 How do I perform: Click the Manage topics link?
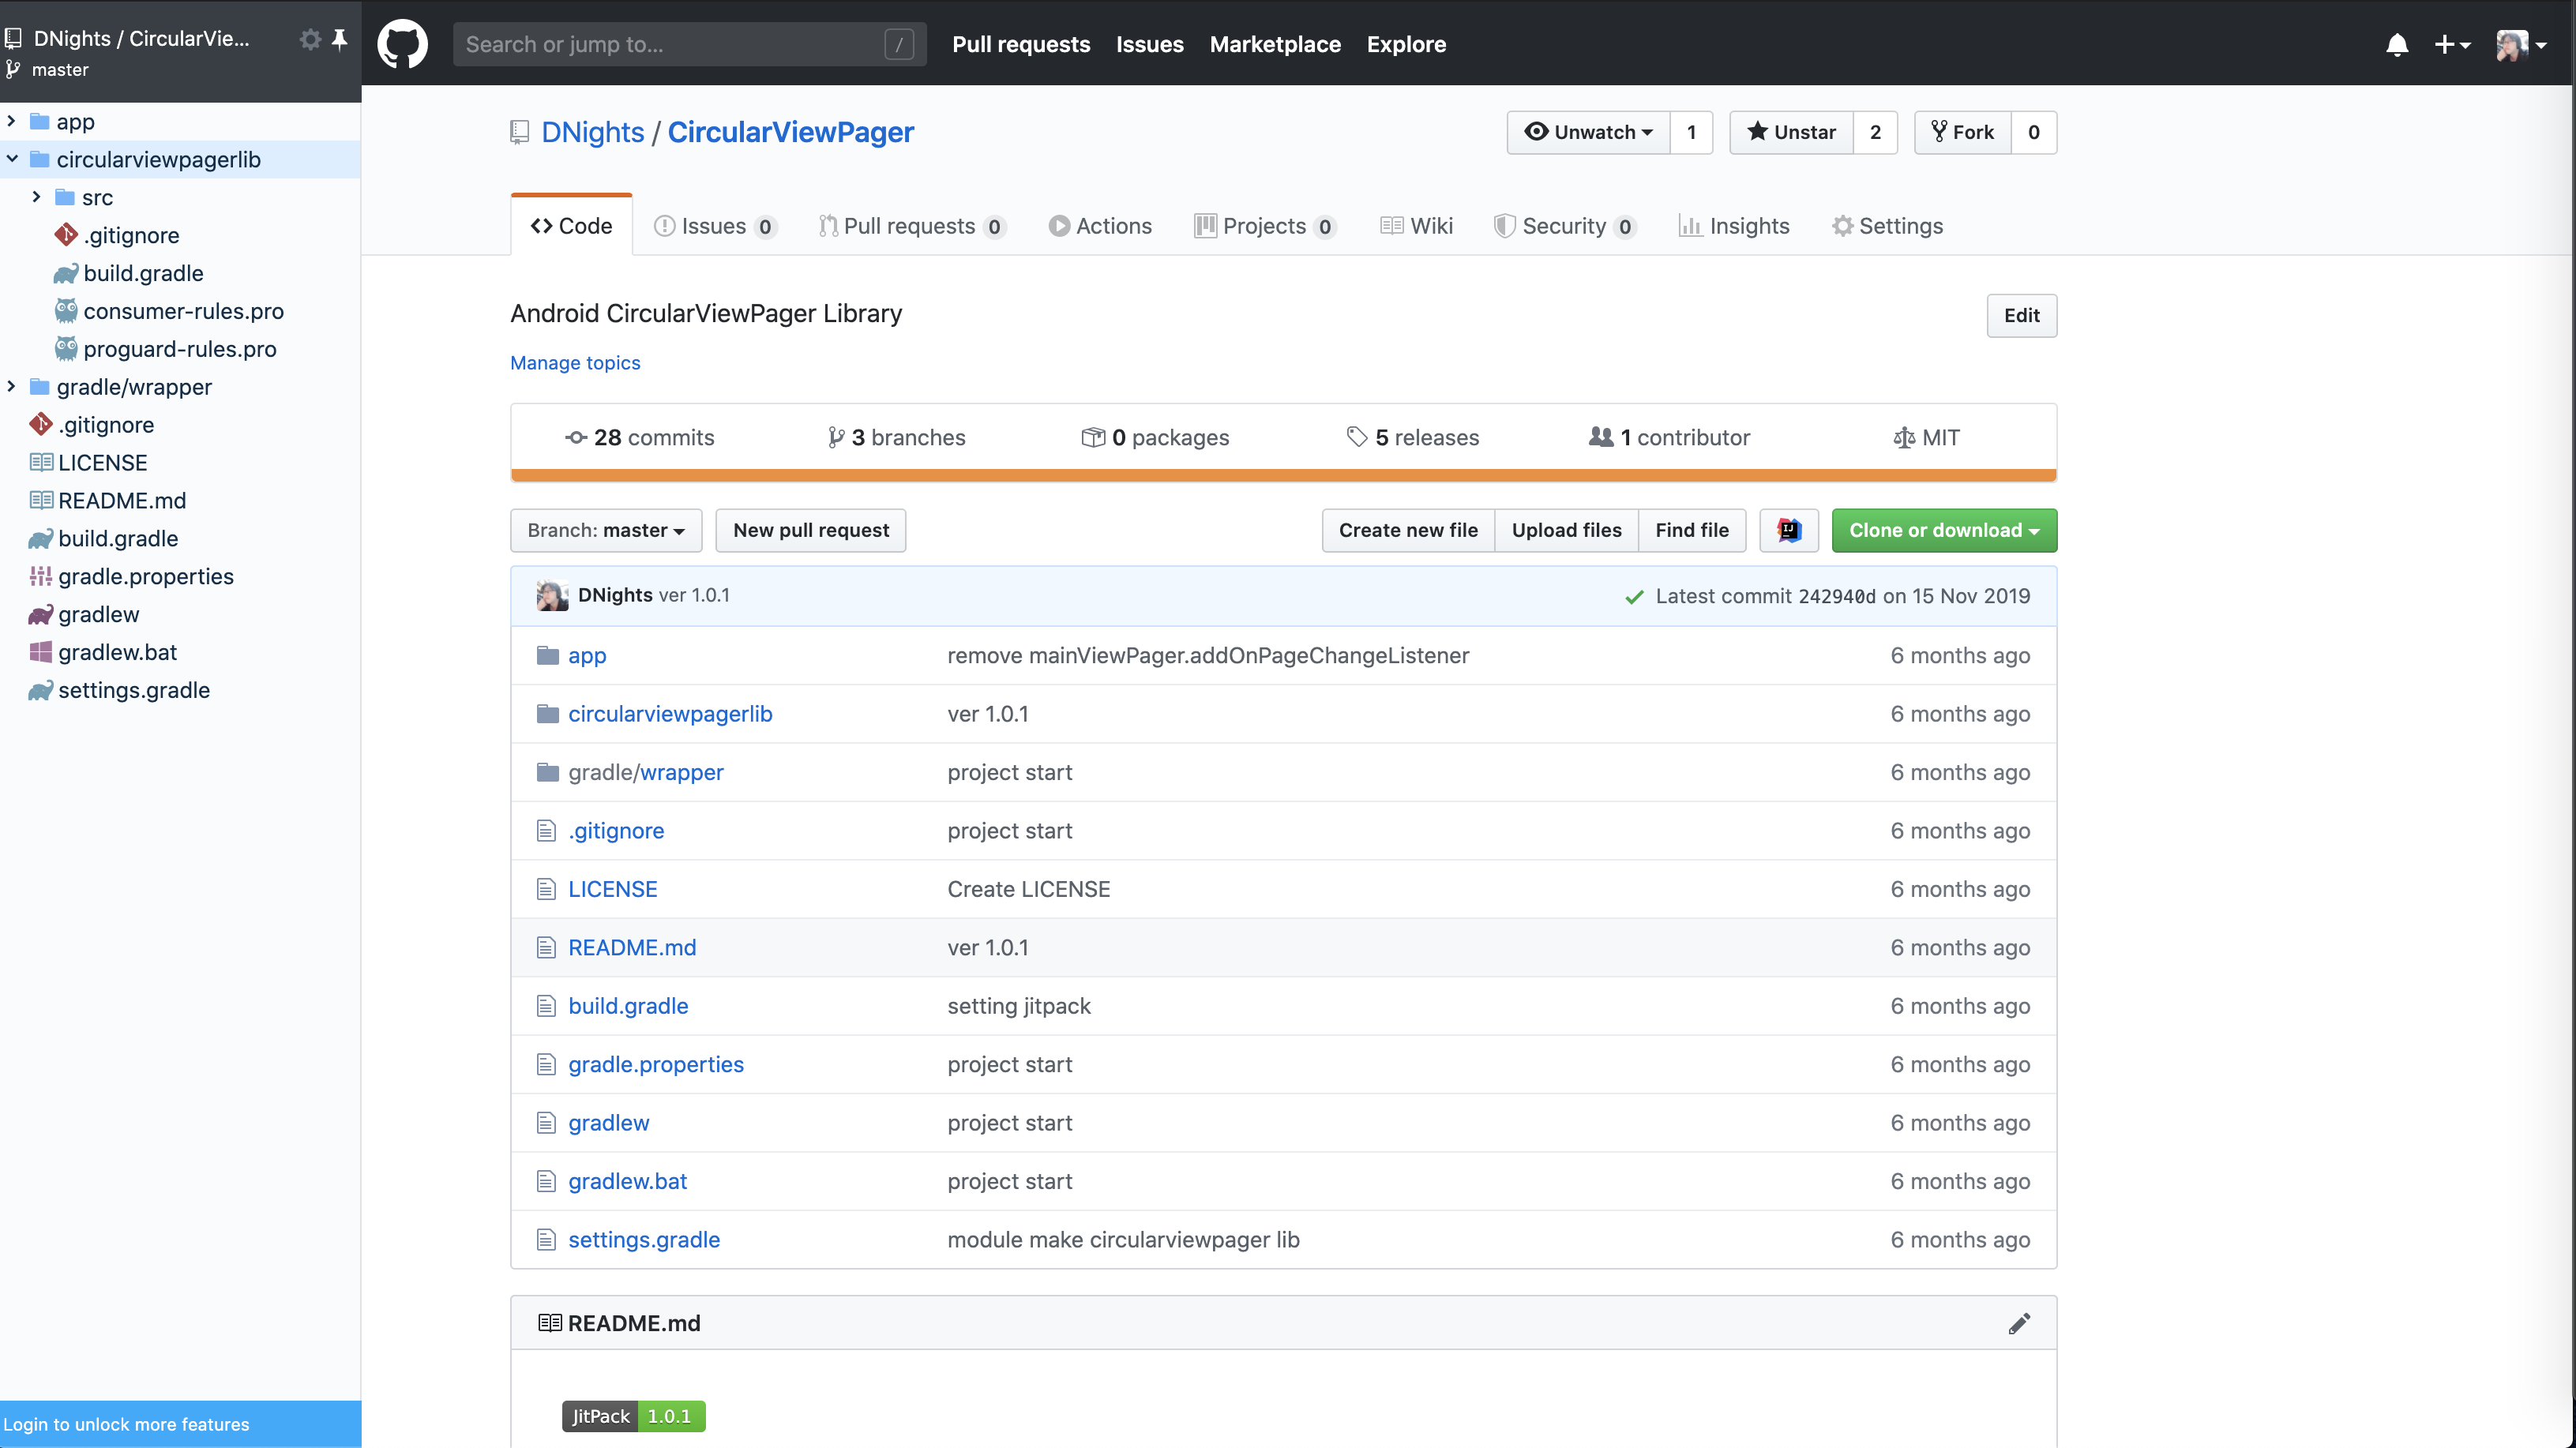575,363
